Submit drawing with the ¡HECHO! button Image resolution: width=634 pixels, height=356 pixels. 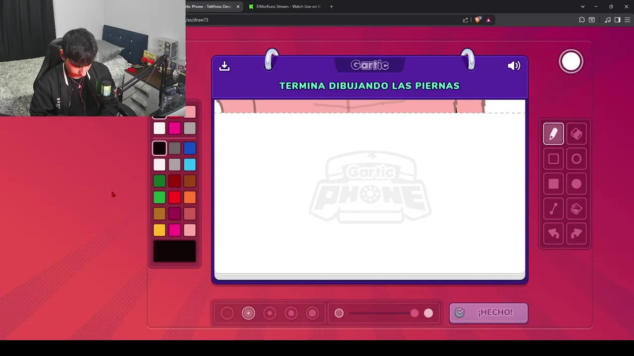click(x=488, y=312)
